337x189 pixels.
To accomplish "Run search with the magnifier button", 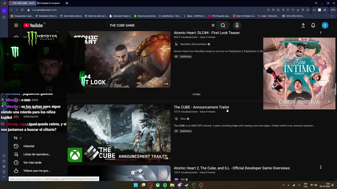I will (223, 25).
